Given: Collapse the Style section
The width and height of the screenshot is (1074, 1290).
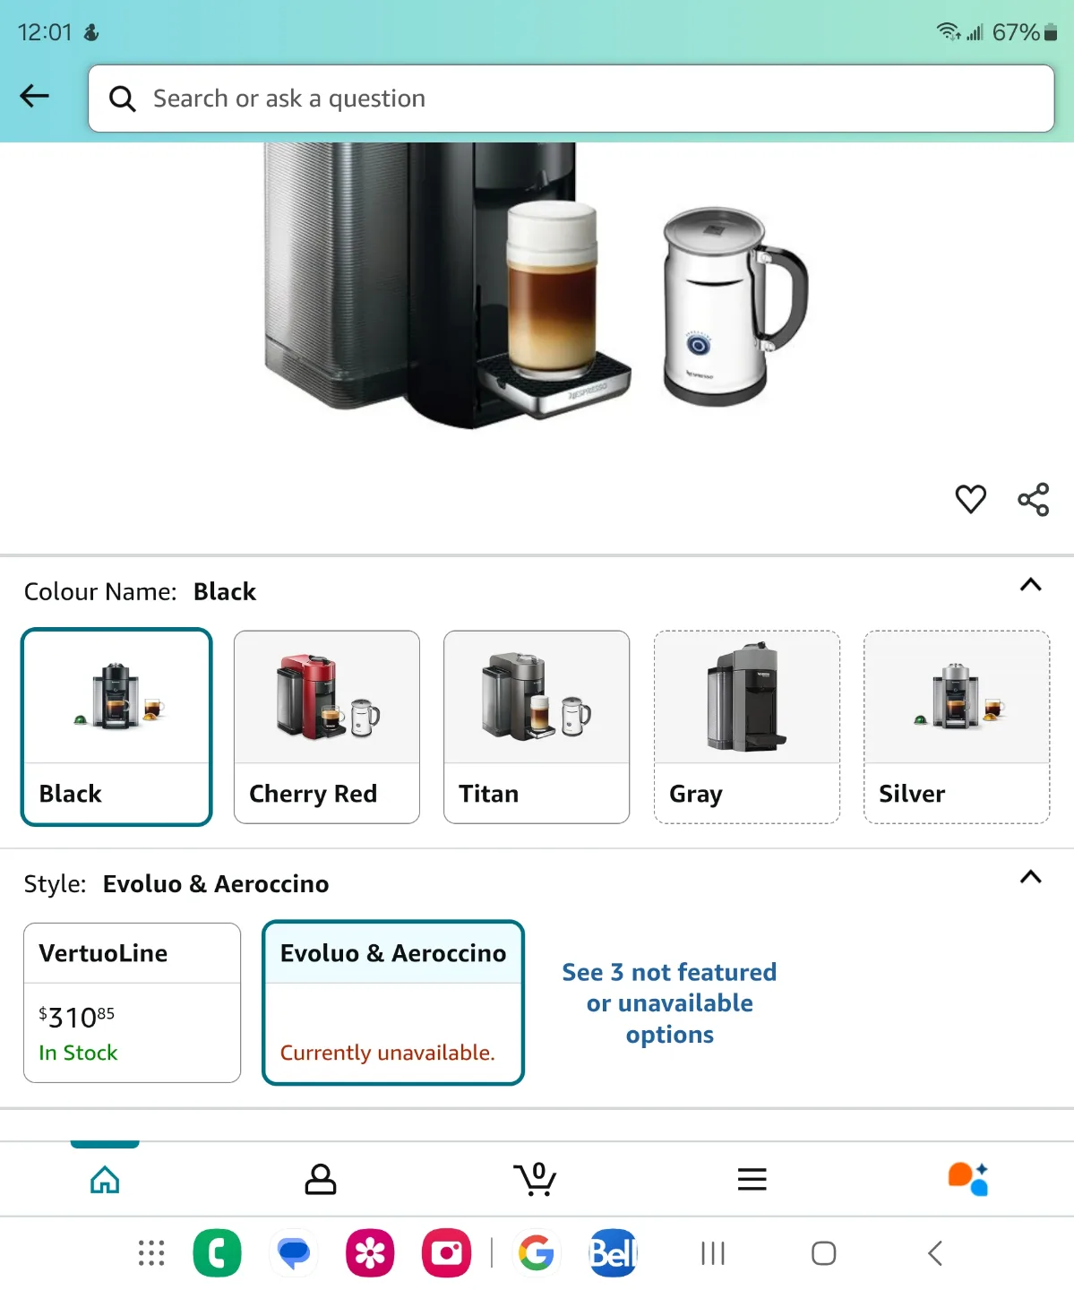Looking at the screenshot, I should [x=1031, y=877].
